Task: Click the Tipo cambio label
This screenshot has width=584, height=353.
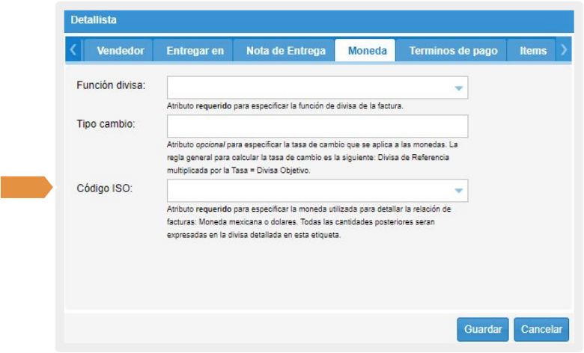Action: (x=106, y=123)
